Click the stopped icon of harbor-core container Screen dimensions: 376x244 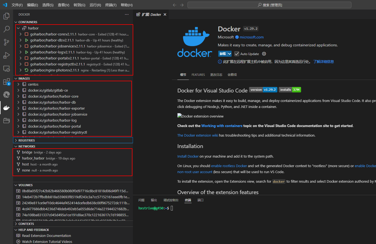pos(26,34)
